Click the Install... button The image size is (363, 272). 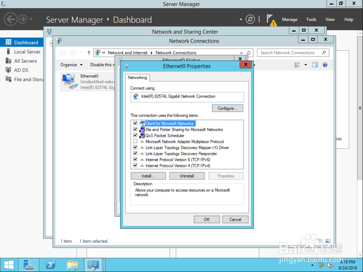148,176
